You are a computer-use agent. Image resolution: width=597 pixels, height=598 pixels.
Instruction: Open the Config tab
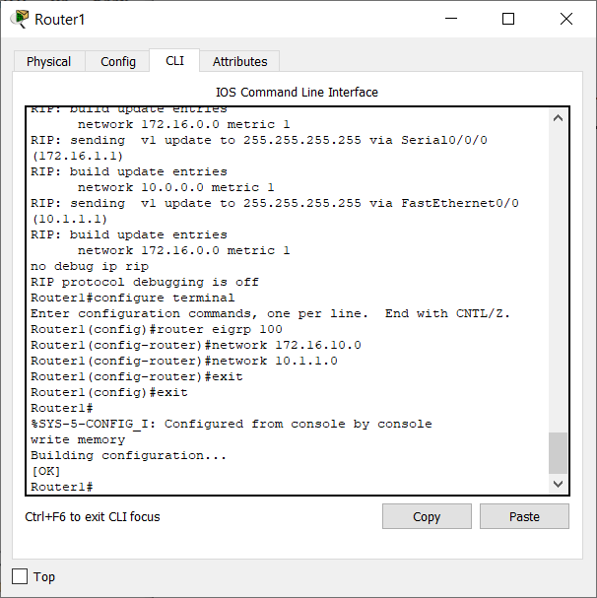(118, 61)
